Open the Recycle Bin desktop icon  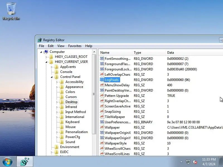tap(11, 11)
